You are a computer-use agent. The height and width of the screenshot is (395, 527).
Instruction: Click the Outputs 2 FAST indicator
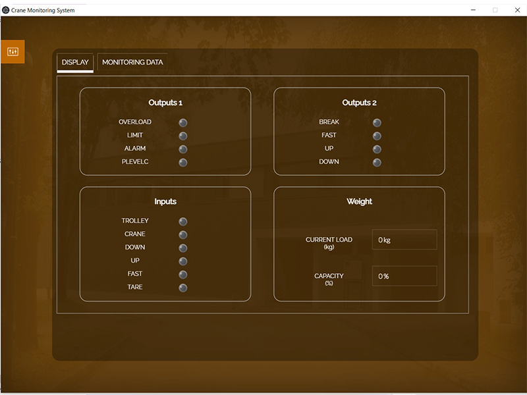coord(377,136)
